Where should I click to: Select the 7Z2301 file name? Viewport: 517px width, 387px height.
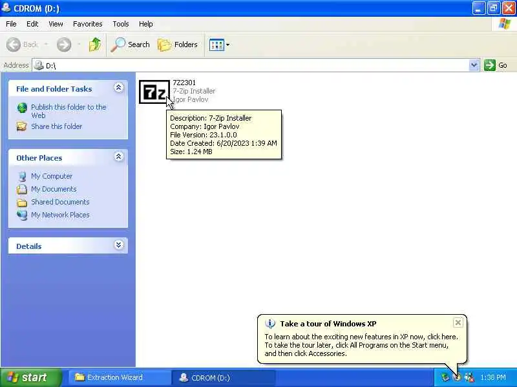coord(184,83)
